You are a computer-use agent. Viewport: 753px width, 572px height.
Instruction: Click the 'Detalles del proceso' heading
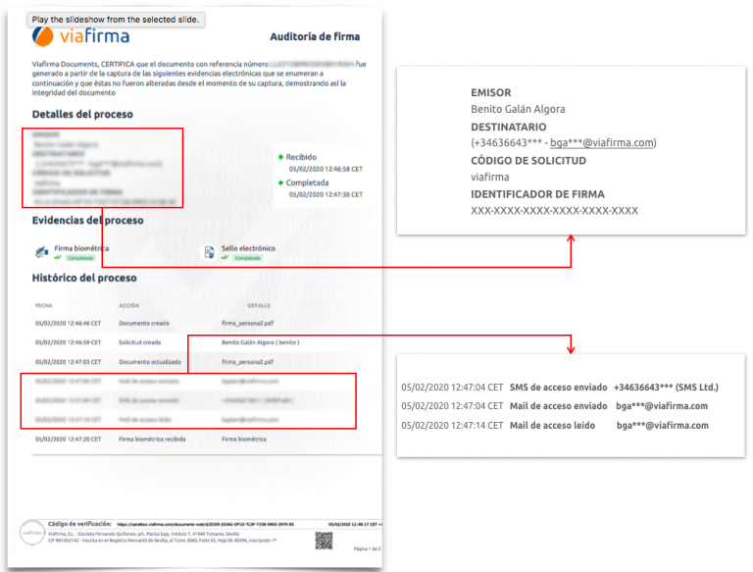click(x=82, y=115)
